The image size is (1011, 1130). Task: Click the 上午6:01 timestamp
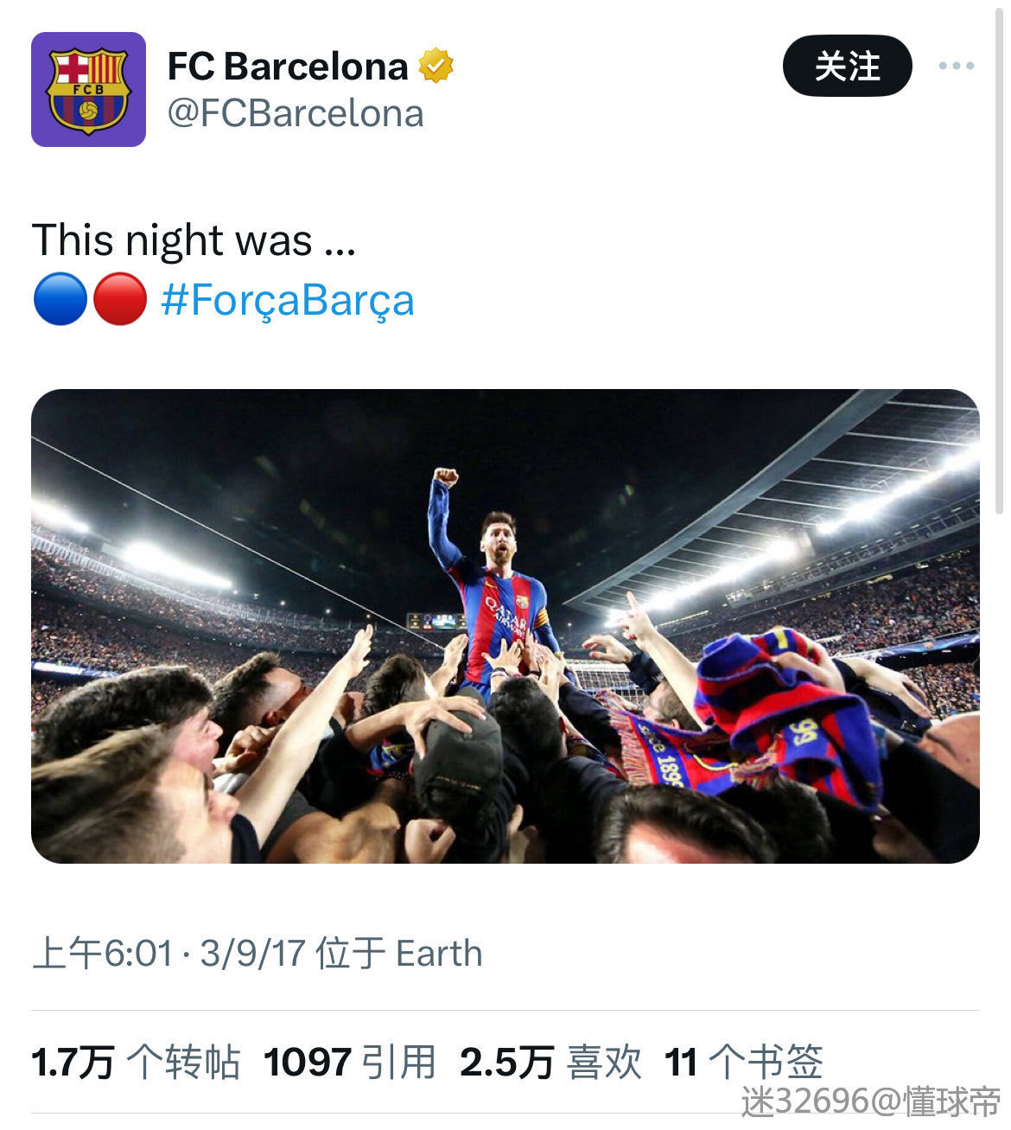tap(102, 953)
